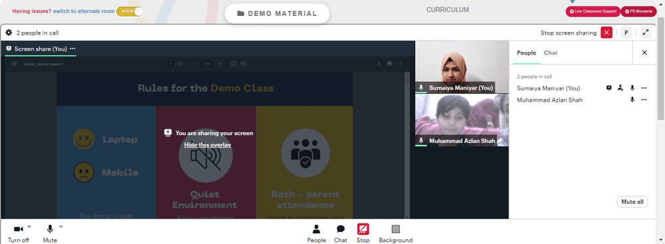Click PDF download icon
The height and width of the screenshot is (244, 665).
[379, 64]
